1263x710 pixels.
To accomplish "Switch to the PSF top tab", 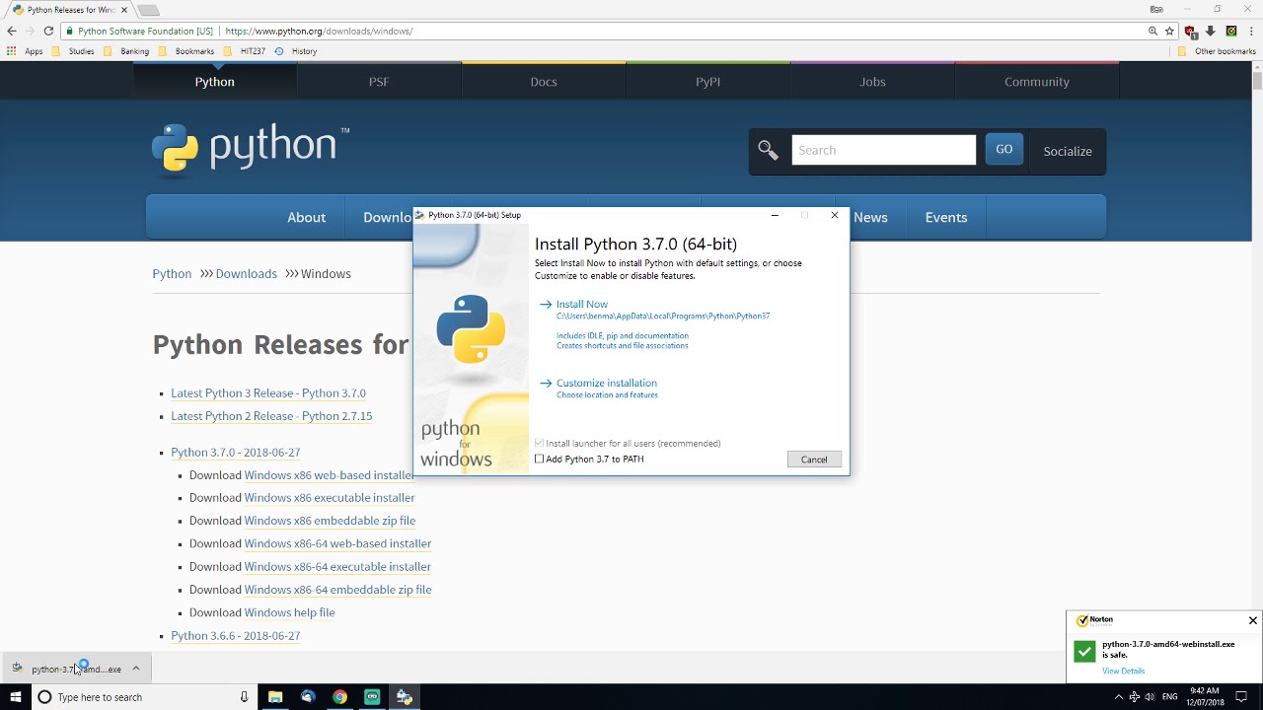I will (379, 82).
